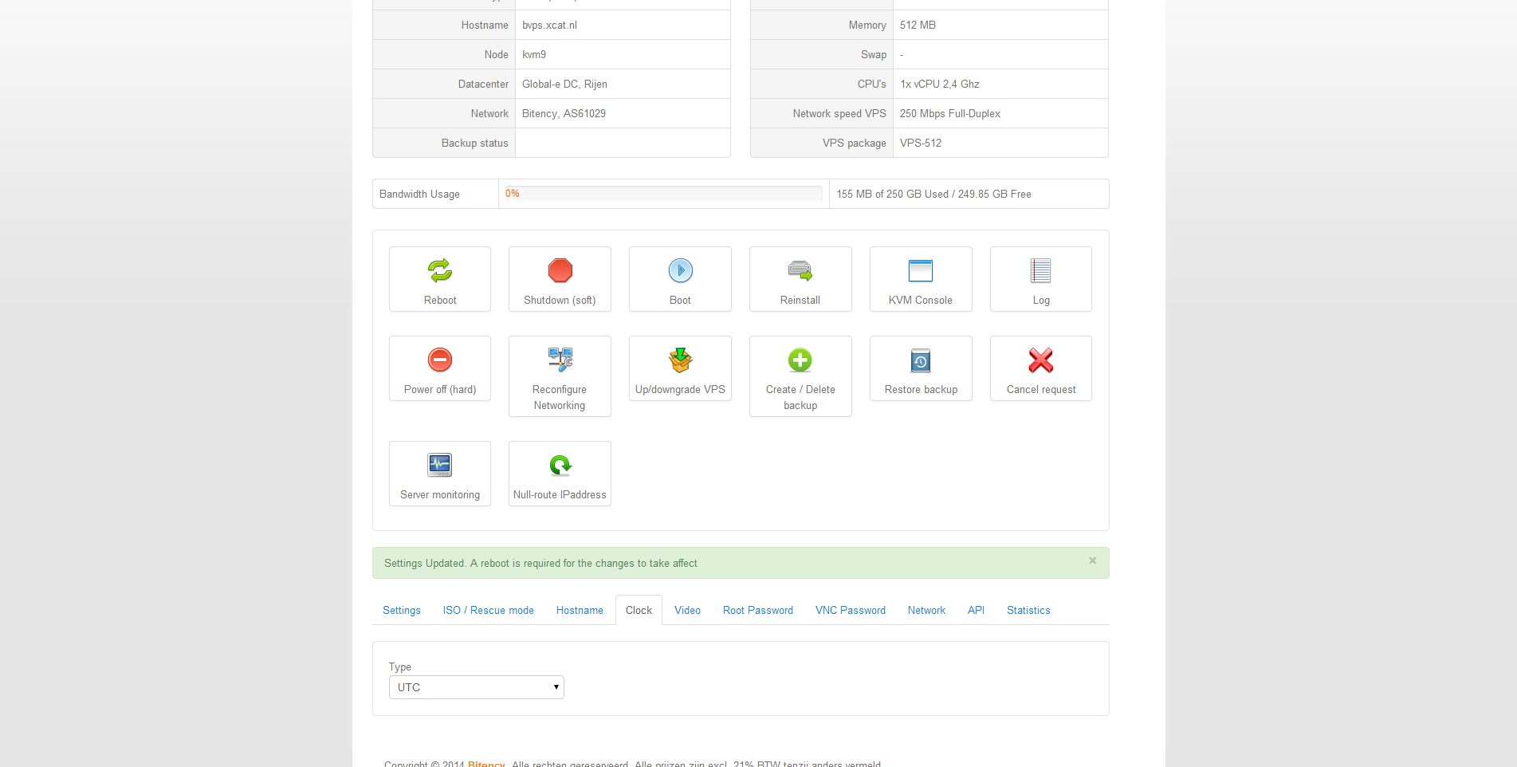The width and height of the screenshot is (1517, 767).
Task: Click the blue Boot play icon
Action: click(680, 271)
